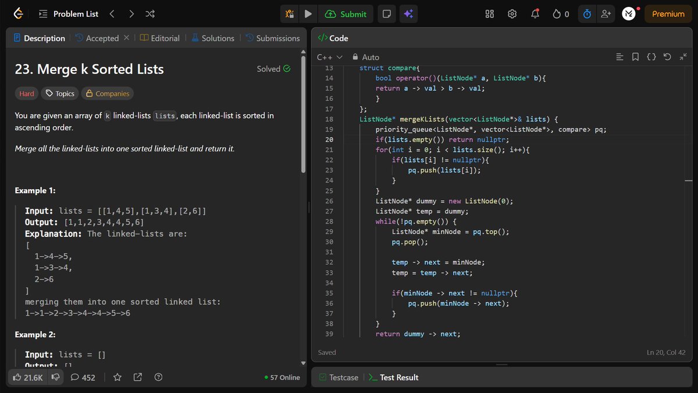Click line number 20 in the gutter
The height and width of the screenshot is (393, 698).
[x=329, y=140]
